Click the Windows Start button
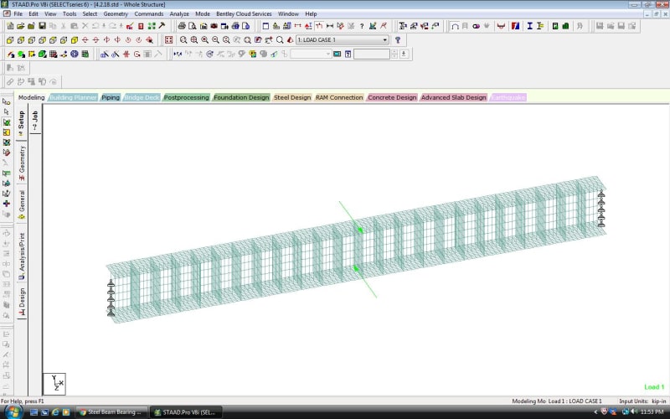The height and width of the screenshot is (419, 670). (x=13, y=412)
